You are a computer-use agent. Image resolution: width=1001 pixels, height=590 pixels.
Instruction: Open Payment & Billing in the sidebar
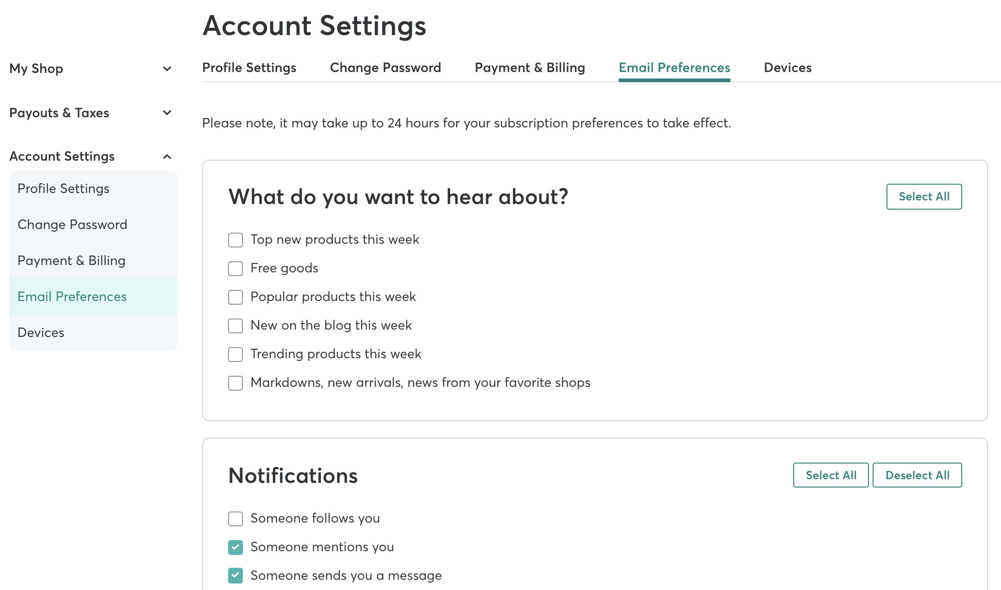[93, 261]
